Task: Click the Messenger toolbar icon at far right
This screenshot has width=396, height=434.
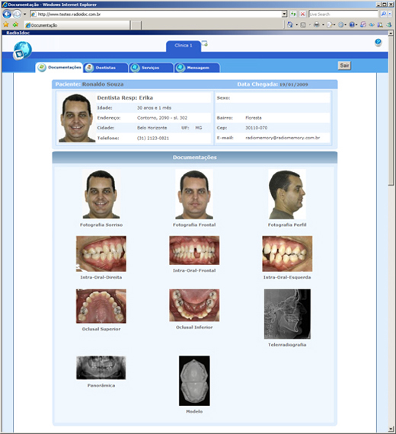Action: (x=389, y=24)
